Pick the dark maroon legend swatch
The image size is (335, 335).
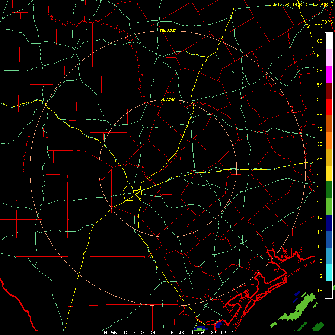click(x=329, y=90)
